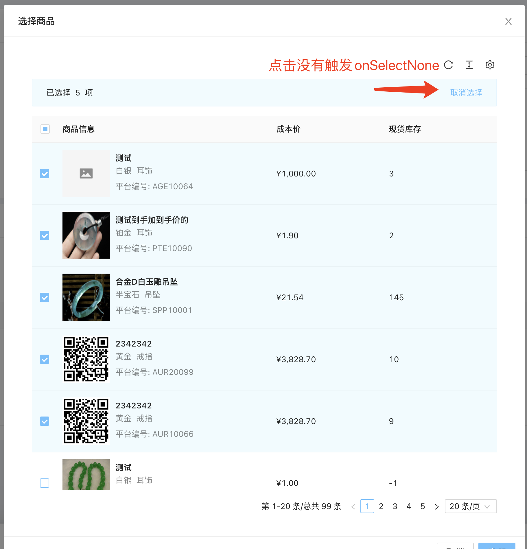Go to the next results page arrow
Image resolution: width=527 pixels, height=549 pixels.
tap(436, 506)
